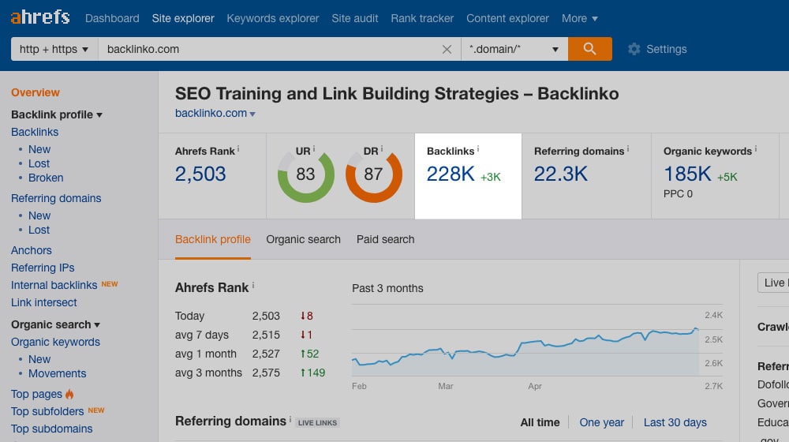Image resolution: width=789 pixels, height=442 pixels.
Task: Open the backlinko.com URL dropdown arrow
Action: (x=252, y=114)
